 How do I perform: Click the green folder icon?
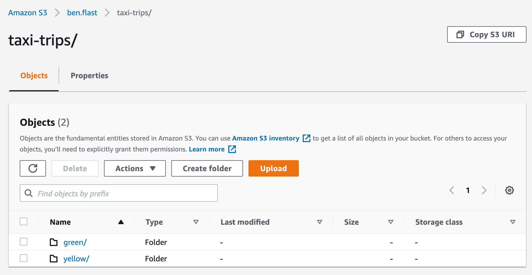click(54, 242)
